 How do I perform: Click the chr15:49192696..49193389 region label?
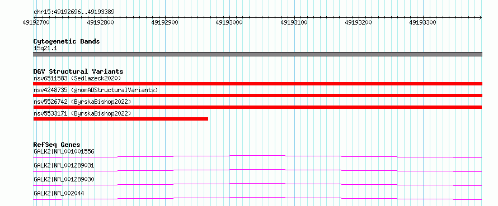[x=74, y=12]
